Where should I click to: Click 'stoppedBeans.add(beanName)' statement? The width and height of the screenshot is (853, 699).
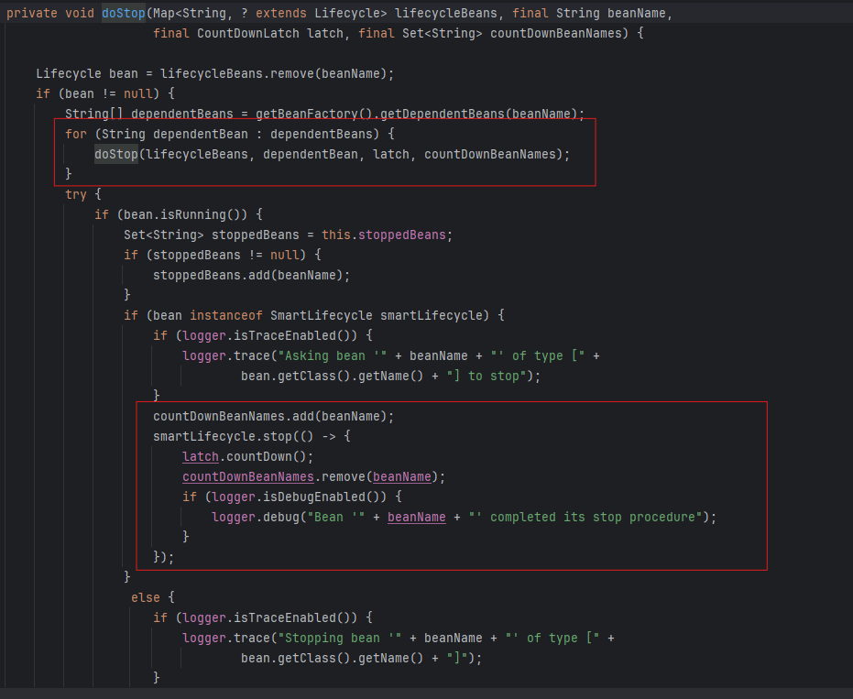(x=251, y=275)
